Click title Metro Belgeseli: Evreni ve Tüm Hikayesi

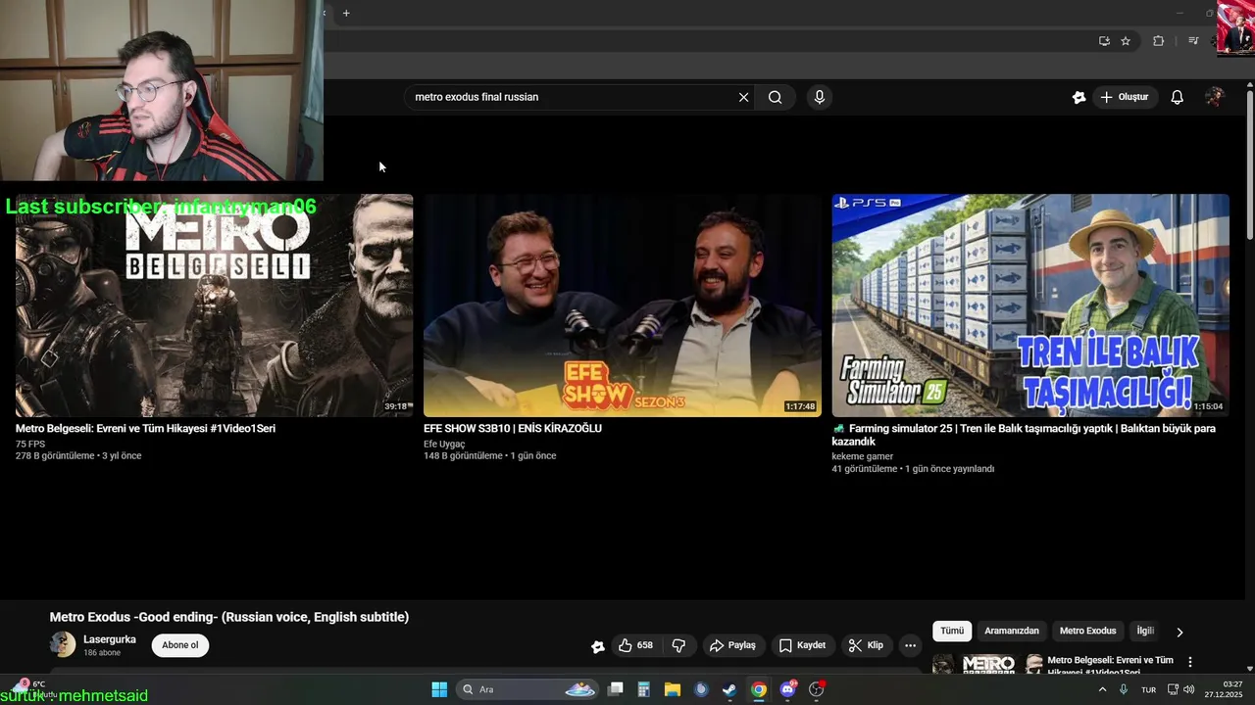point(145,429)
